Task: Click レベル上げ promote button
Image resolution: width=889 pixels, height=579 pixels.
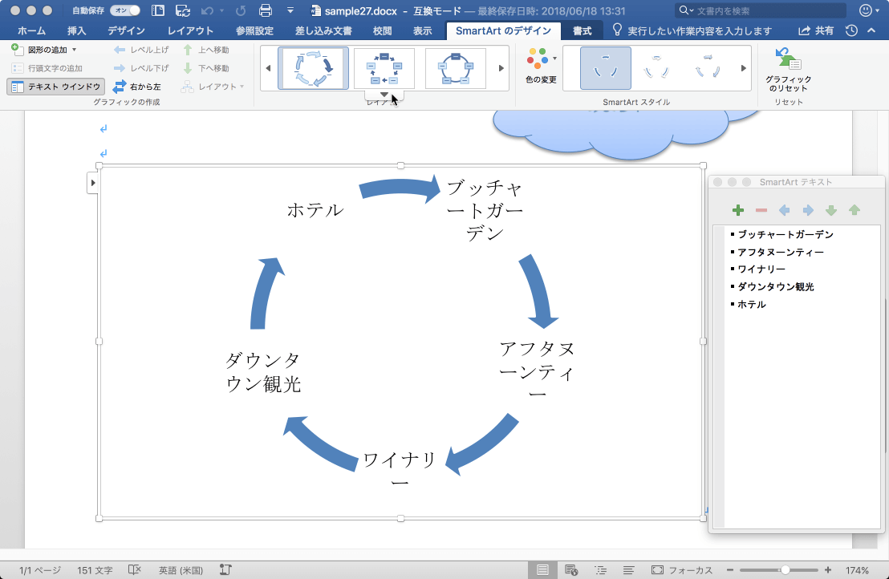Action: click(x=142, y=50)
